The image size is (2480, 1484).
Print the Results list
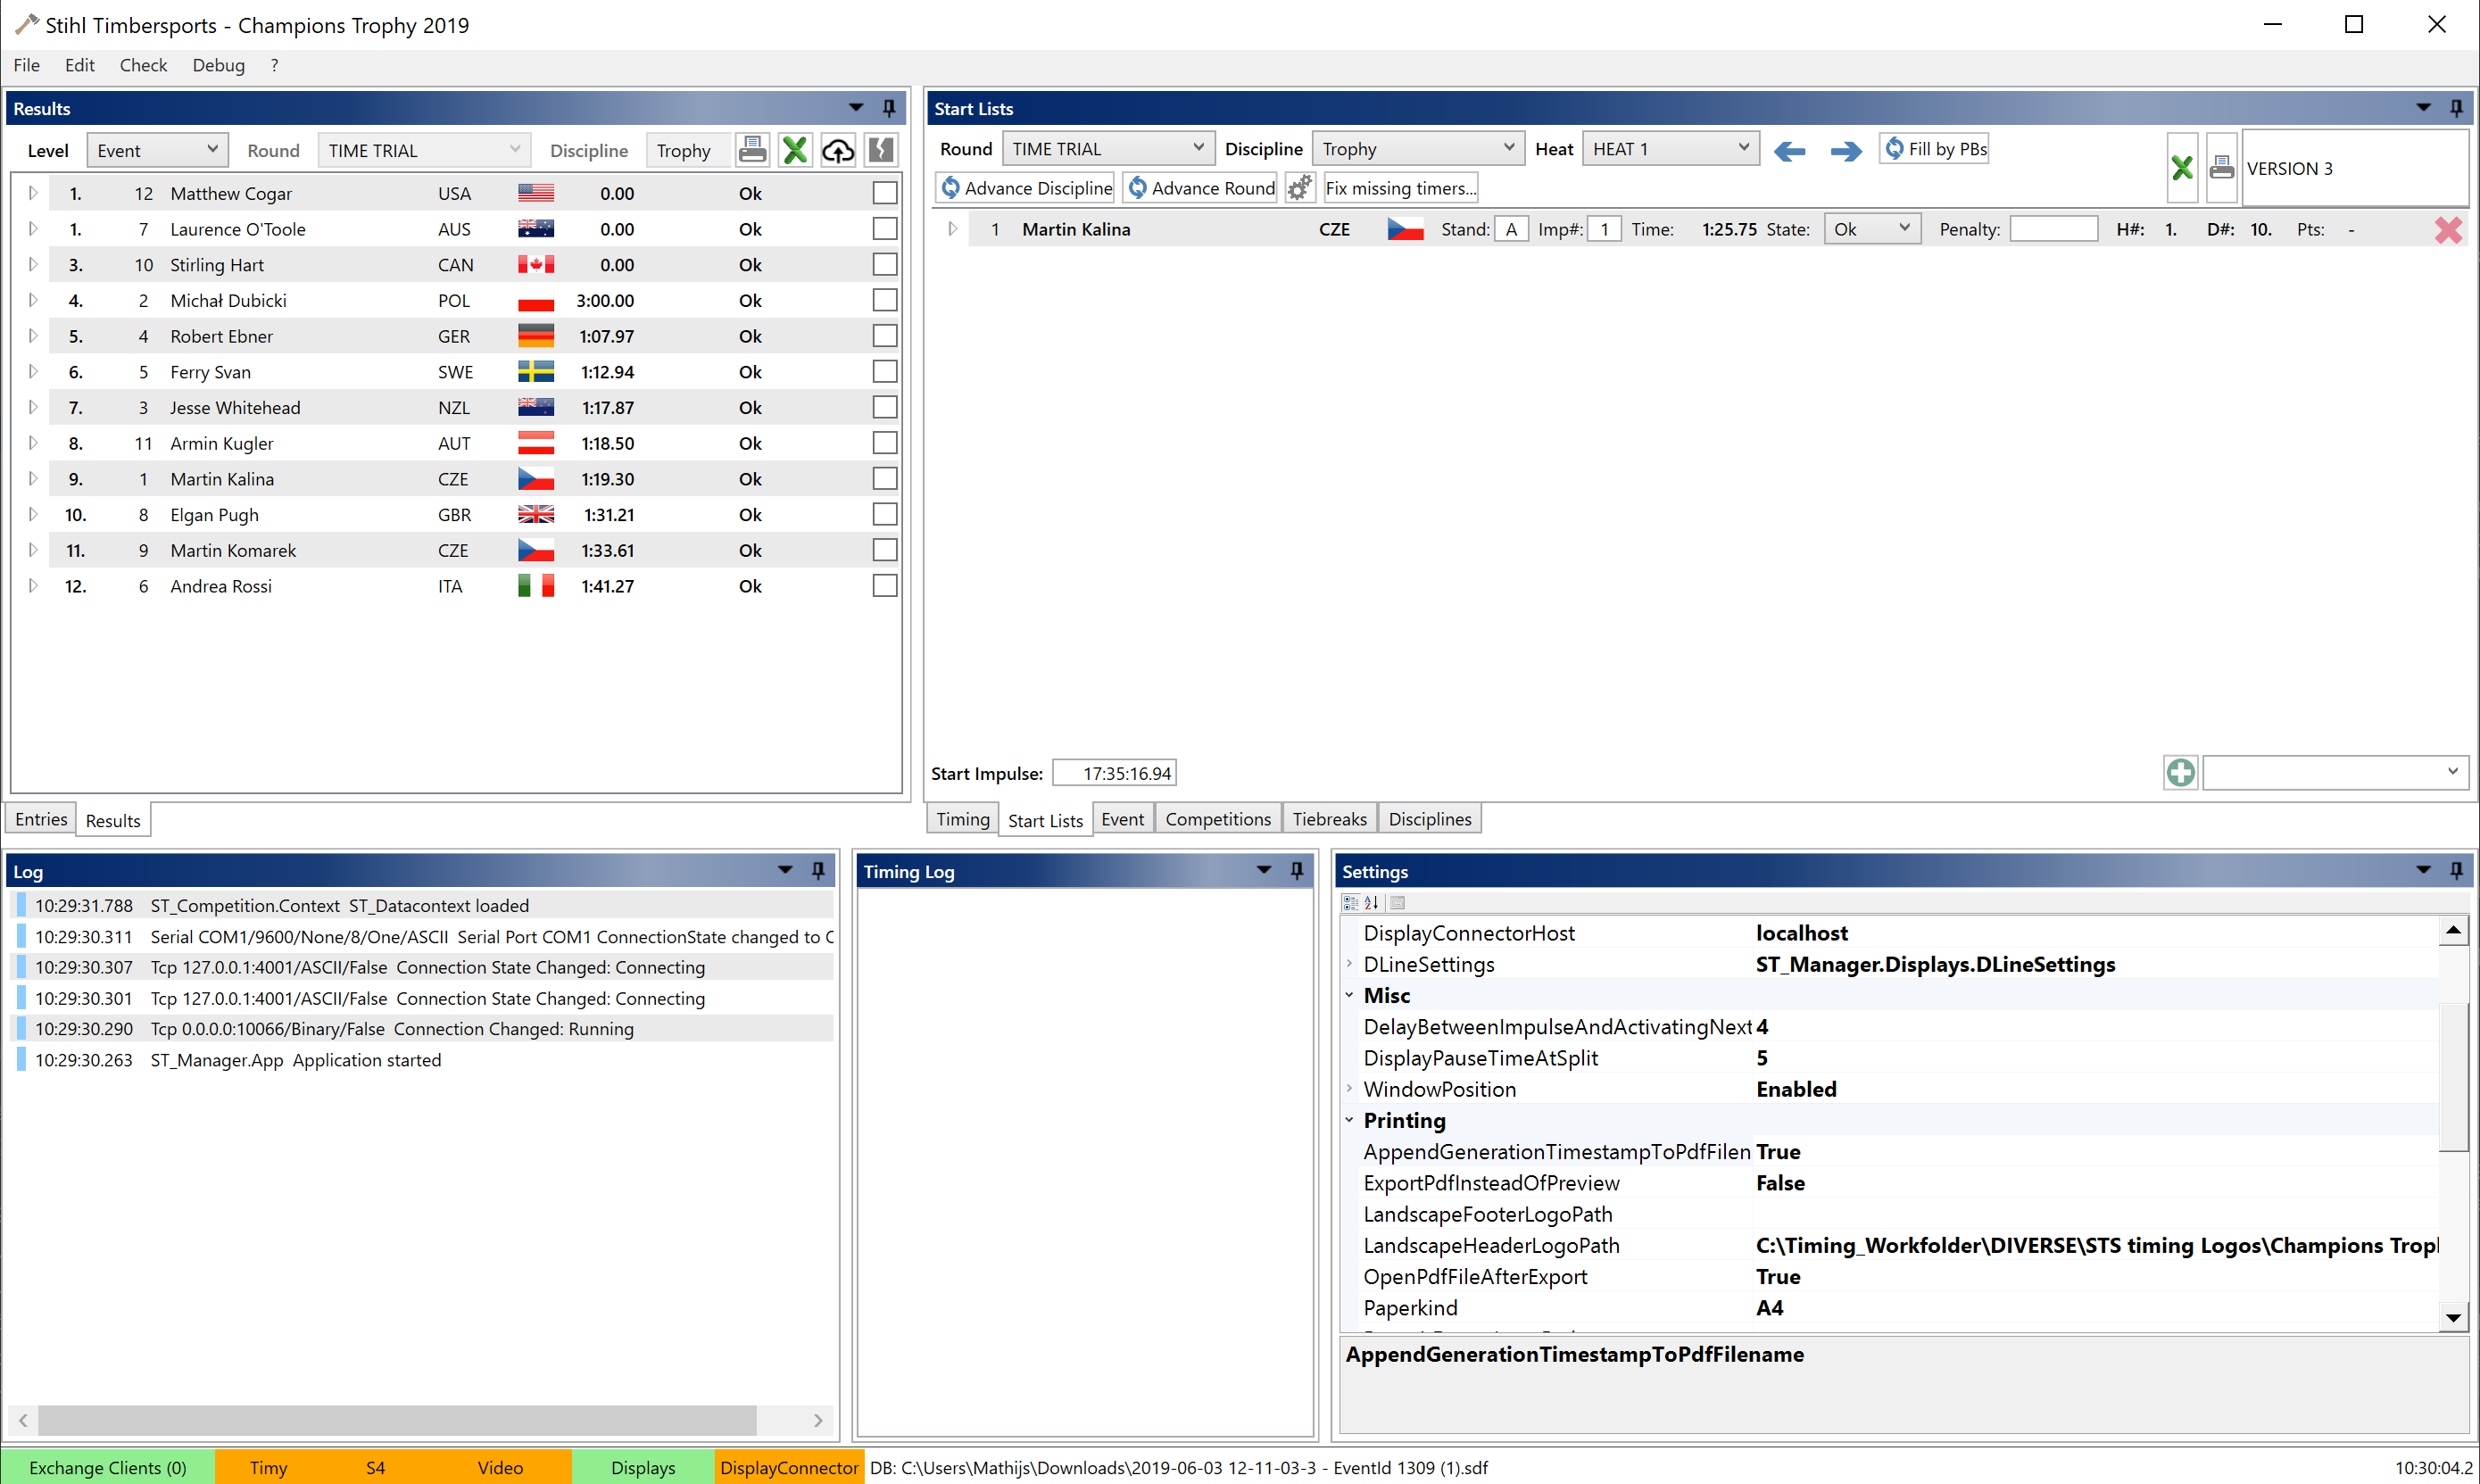pyautogui.click(x=753, y=150)
